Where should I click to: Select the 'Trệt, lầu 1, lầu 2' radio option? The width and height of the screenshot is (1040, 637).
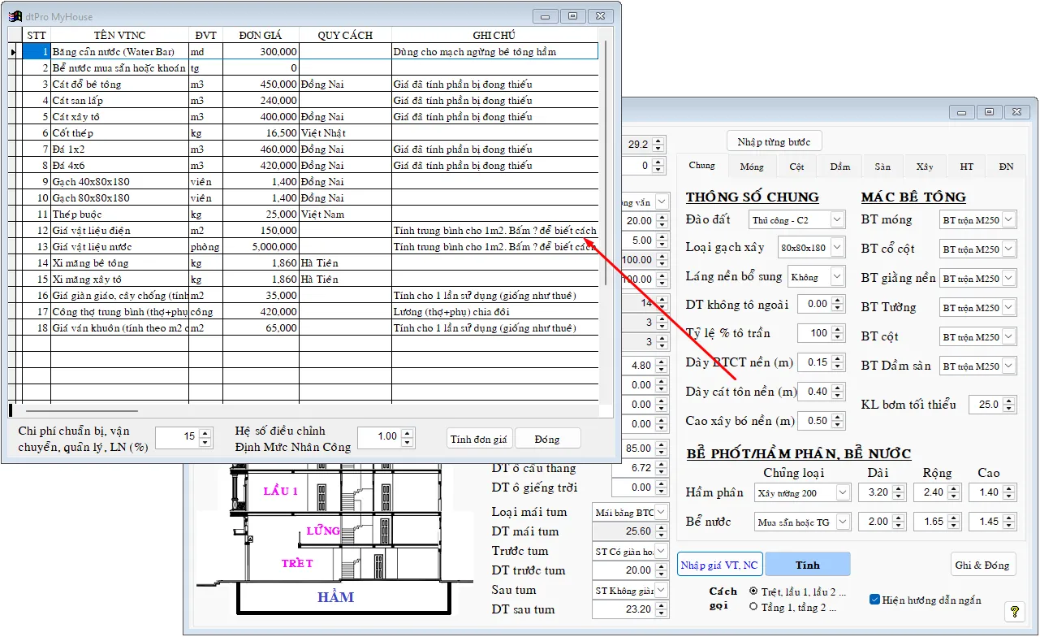754,591
